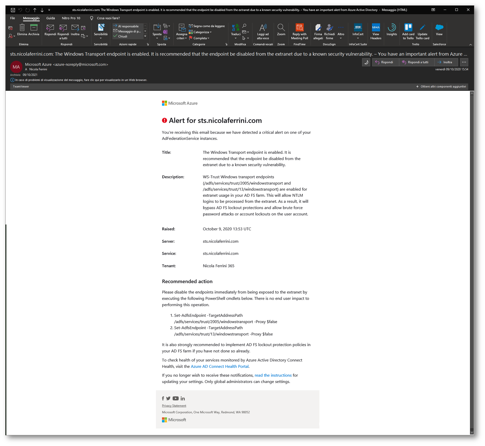The width and height of the screenshot is (485, 446).
Task: Click Update Trello card icon
Action: pyautogui.click(x=422, y=28)
